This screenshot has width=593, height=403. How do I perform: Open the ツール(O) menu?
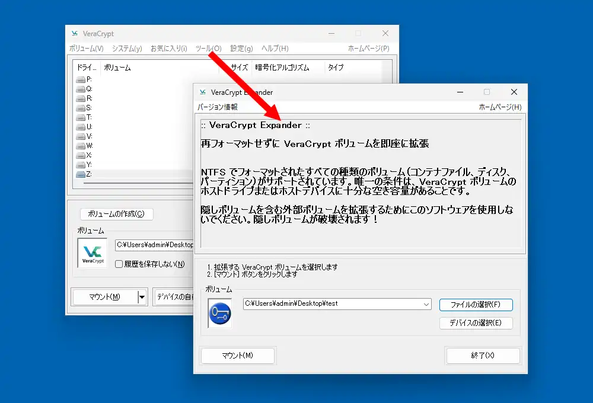[x=207, y=48]
